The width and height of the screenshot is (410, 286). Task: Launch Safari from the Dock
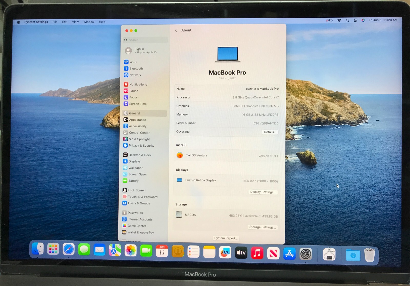coord(69,249)
